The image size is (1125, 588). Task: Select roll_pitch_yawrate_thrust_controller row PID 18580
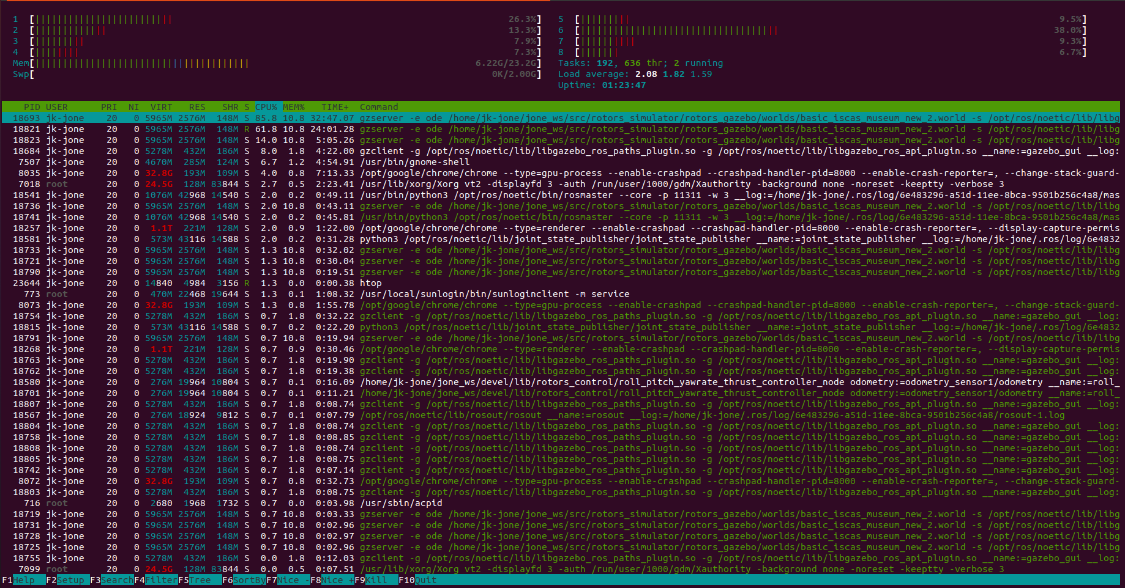(561, 382)
